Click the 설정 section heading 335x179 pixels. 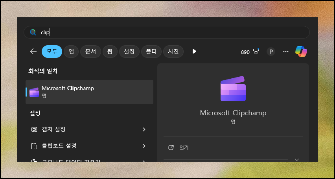pos(35,113)
